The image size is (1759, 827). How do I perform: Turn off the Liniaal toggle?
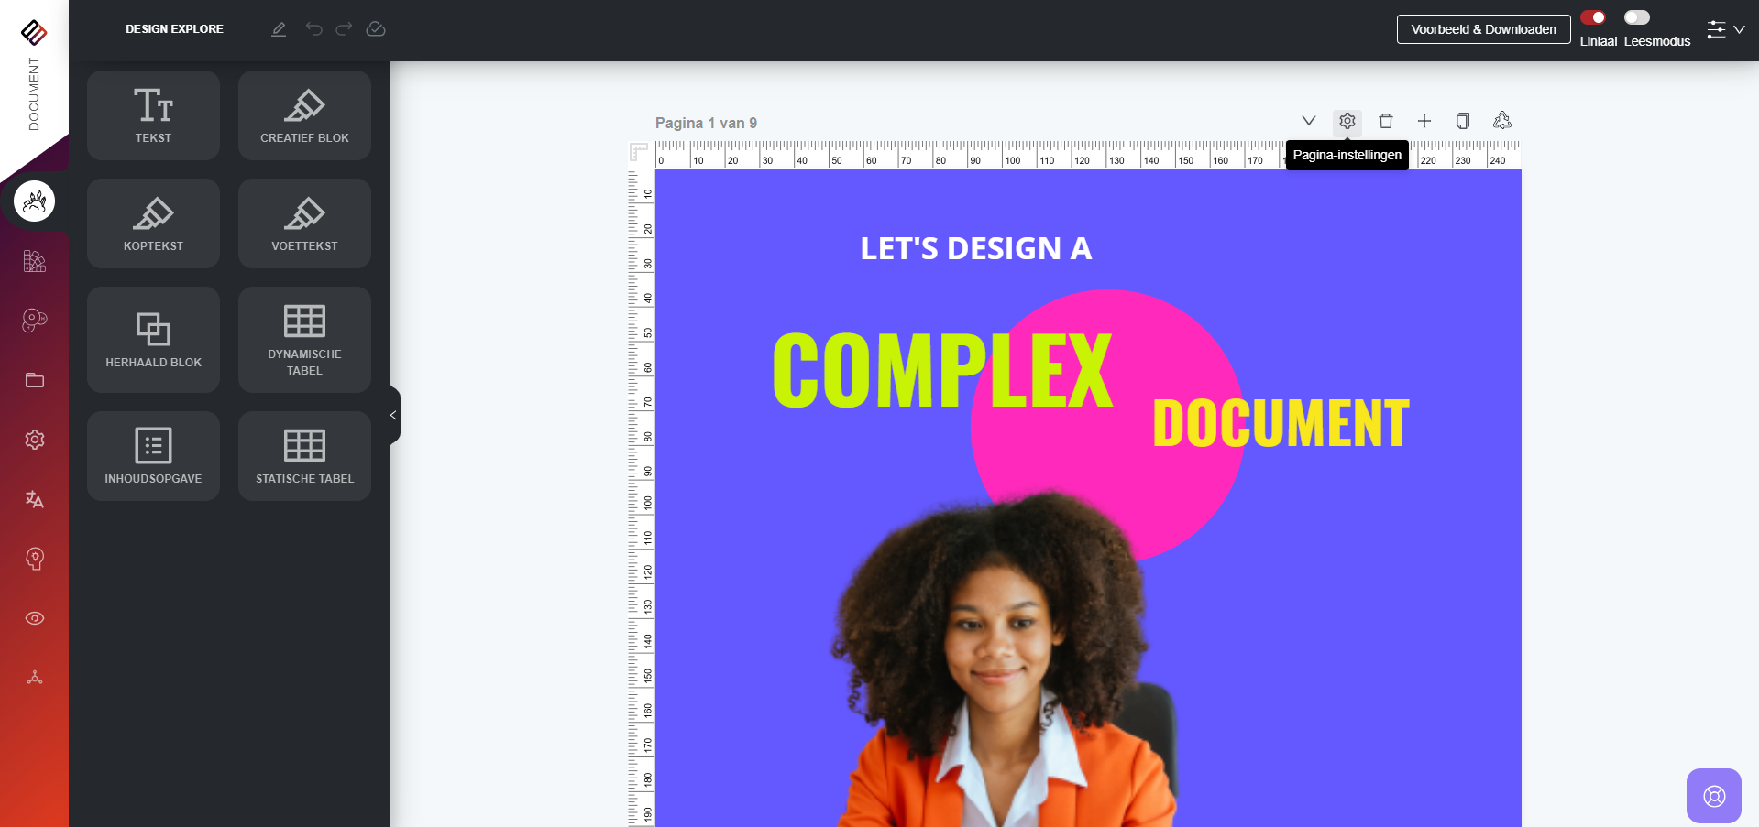1593,17
